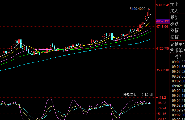Click the 5309.245 price axis label
This screenshot has width=185, height=120.
coord(163,5)
